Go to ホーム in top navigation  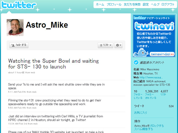pyautogui.click(x=100, y=4)
